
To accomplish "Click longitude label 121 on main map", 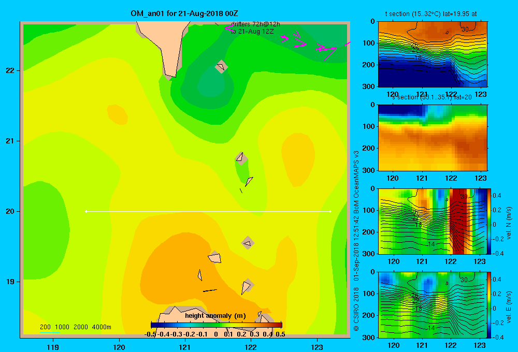I will click(185, 347).
